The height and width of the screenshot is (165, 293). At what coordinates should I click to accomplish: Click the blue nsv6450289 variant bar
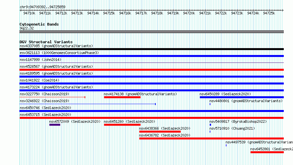click(x=242, y=97)
